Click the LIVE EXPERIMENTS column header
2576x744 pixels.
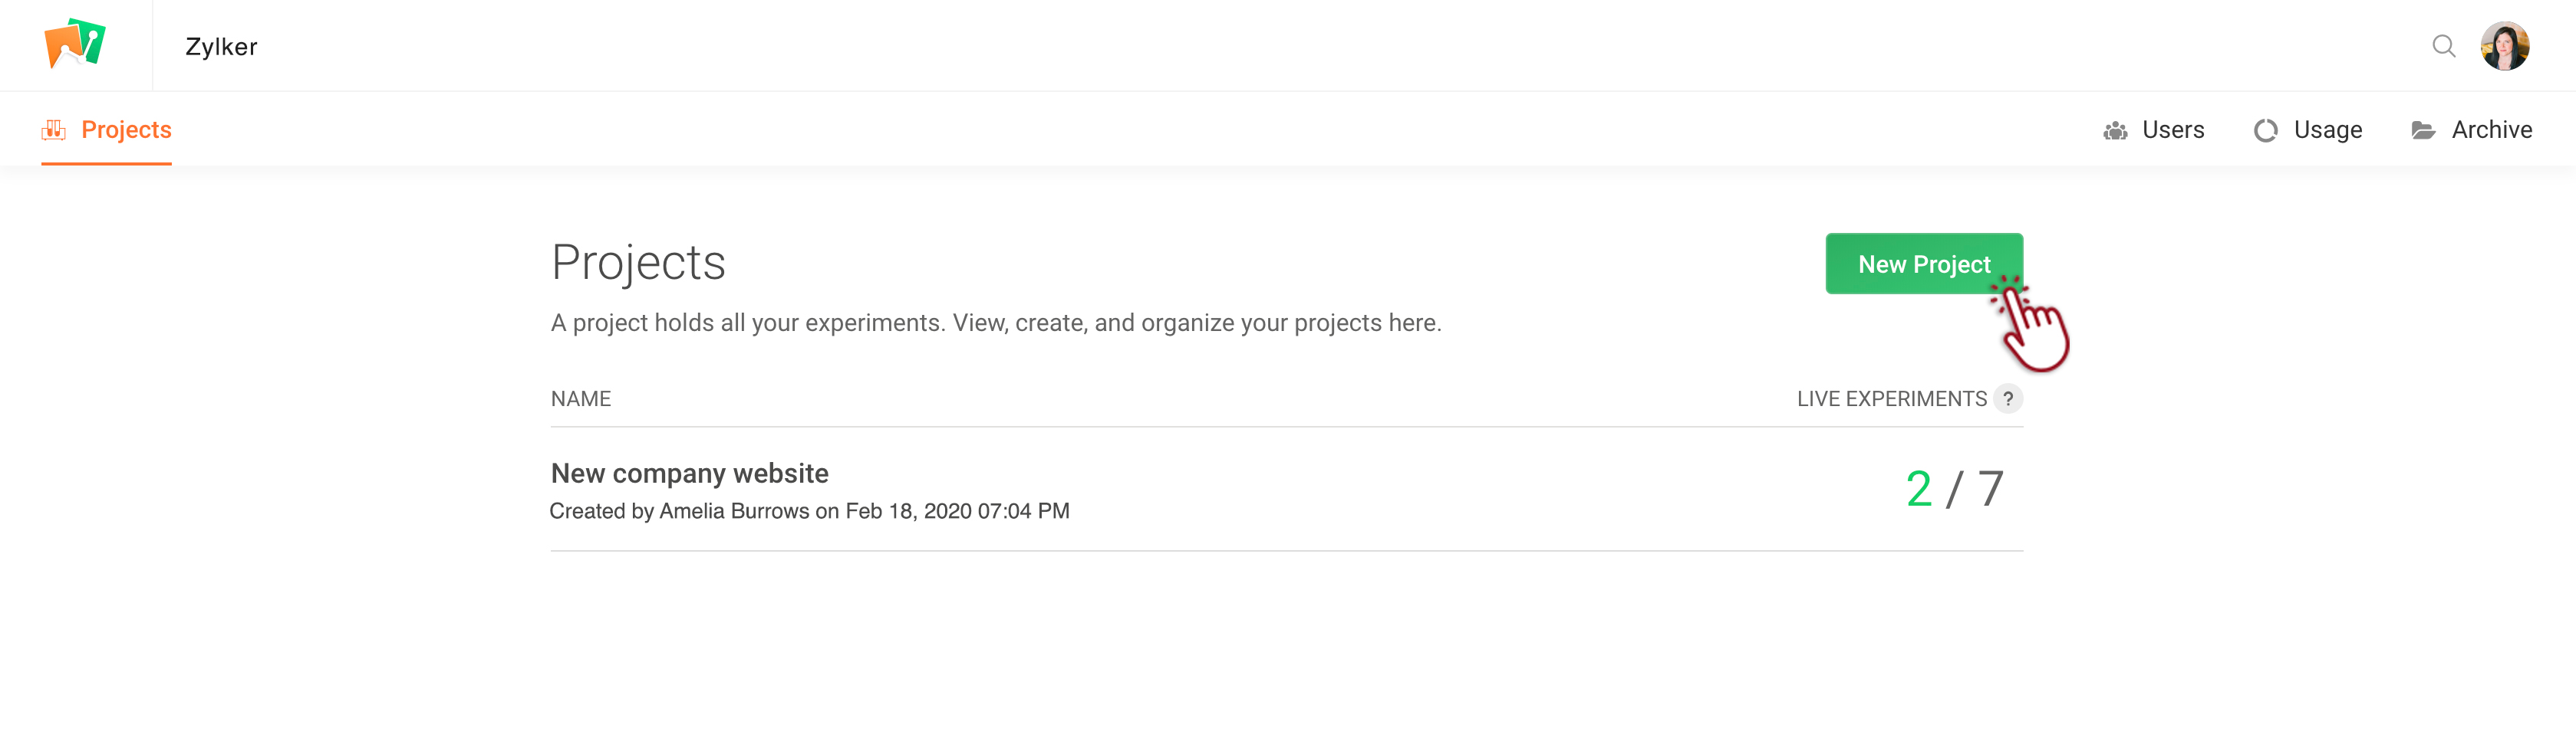click(x=1891, y=398)
